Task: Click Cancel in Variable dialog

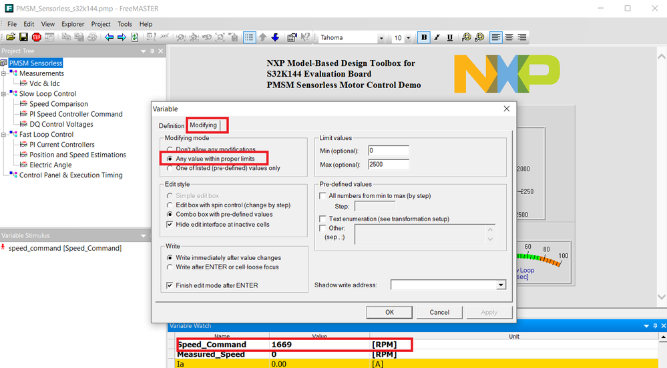Action: tap(439, 312)
